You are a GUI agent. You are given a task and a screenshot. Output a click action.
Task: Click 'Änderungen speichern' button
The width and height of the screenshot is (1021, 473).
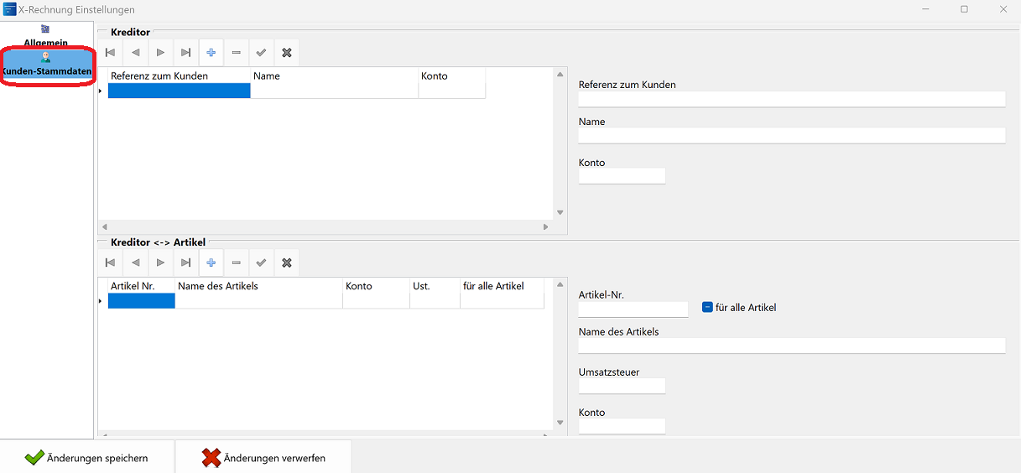coord(87,458)
